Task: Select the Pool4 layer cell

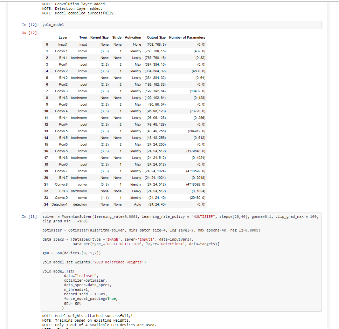Action: [63, 125]
